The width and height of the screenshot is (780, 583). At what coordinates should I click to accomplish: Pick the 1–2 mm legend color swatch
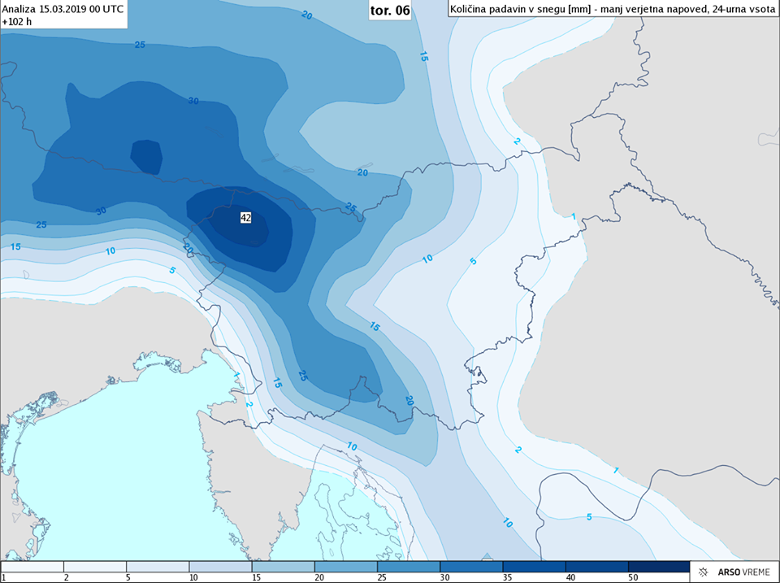click(32, 566)
